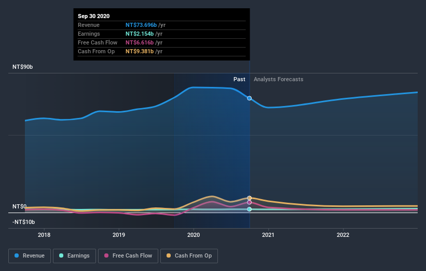Click the Sep 30 2020 tooltip date
This screenshot has height=271, width=426.
[x=94, y=16]
